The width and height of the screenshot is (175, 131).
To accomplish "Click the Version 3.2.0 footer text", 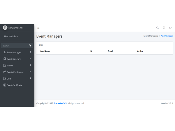I will [x=167, y=103].
